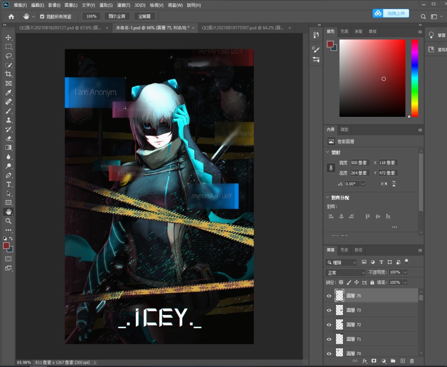Image resolution: width=447 pixels, height=367 pixels.
Task: Click the delete layer trash icon
Action: [x=412, y=361]
